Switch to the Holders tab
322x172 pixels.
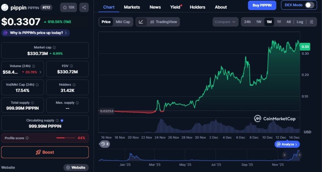coord(197,7)
